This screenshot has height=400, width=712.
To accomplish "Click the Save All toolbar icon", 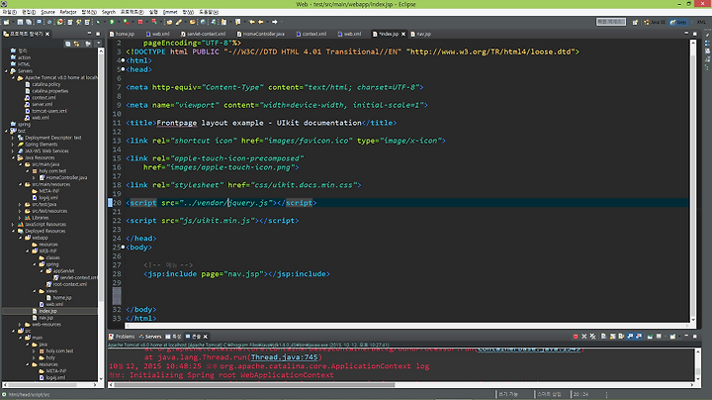I will coord(29,22).
